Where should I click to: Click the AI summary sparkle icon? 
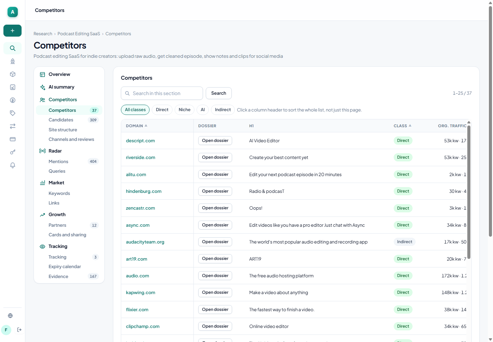(42, 87)
